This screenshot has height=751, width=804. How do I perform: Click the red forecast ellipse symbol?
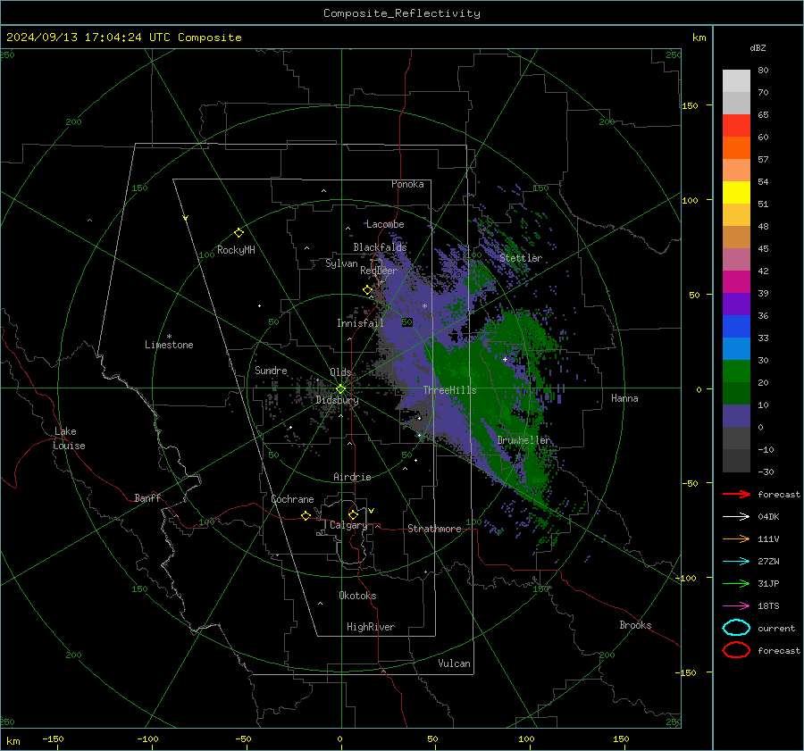tap(736, 650)
